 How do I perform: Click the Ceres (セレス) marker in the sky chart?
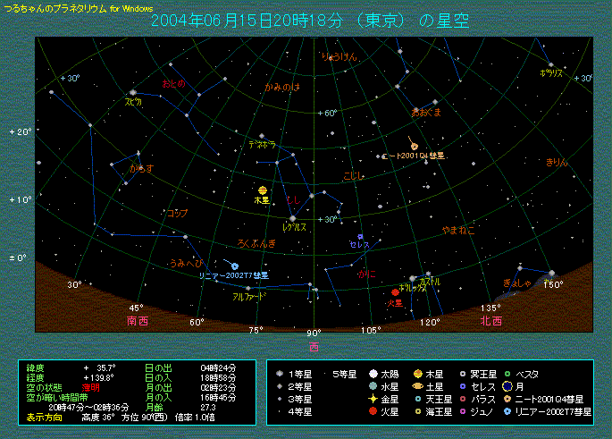(360, 237)
